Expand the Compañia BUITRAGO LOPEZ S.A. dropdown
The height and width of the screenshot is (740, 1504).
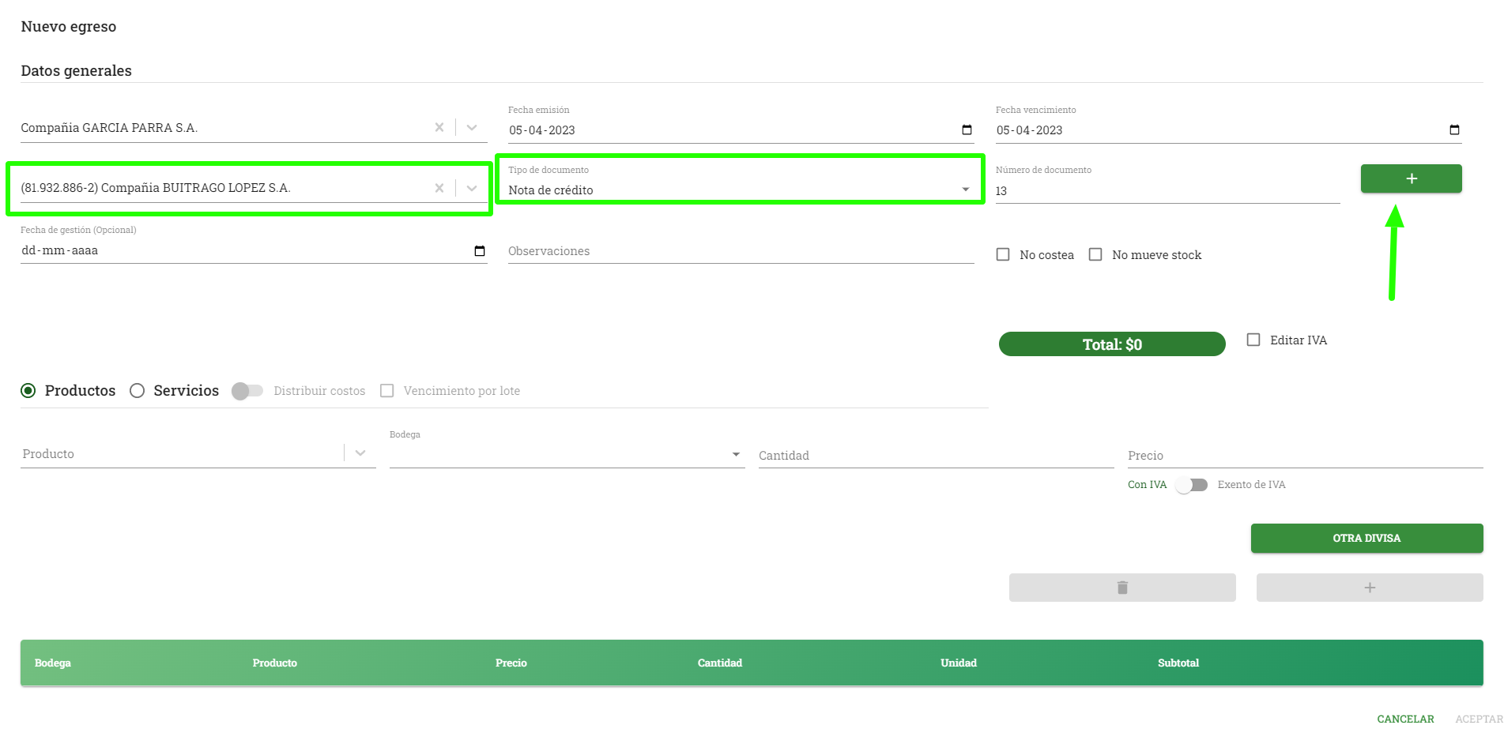tap(472, 188)
